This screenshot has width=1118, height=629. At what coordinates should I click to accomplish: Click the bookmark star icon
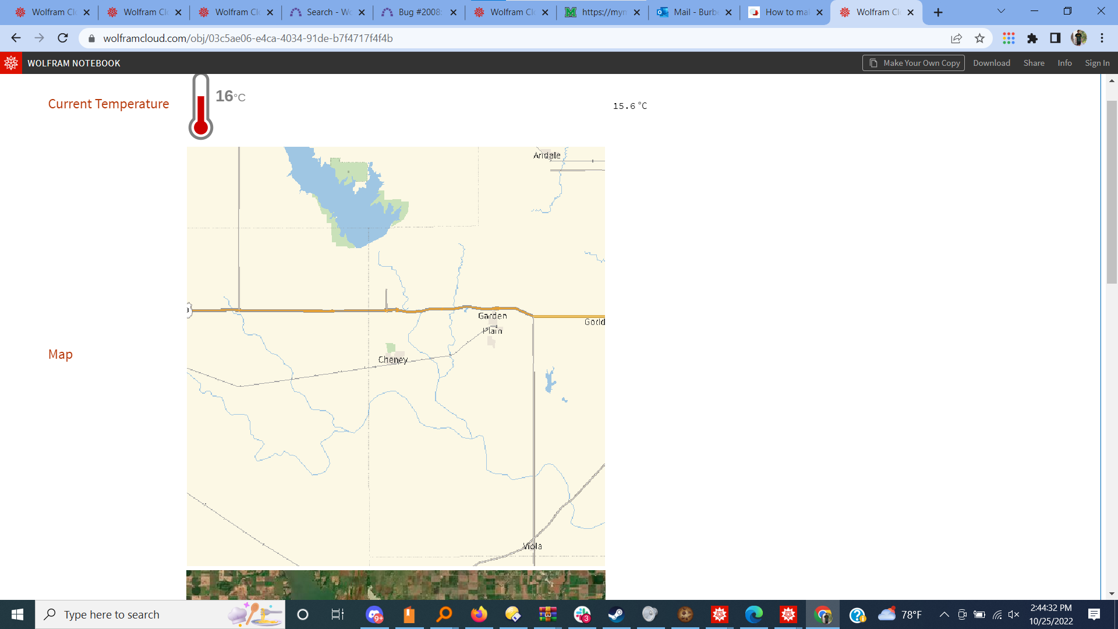coord(980,38)
